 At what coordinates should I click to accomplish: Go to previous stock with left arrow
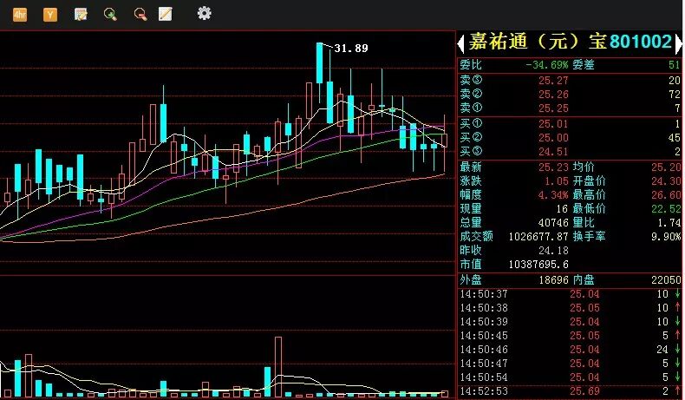(x=460, y=43)
